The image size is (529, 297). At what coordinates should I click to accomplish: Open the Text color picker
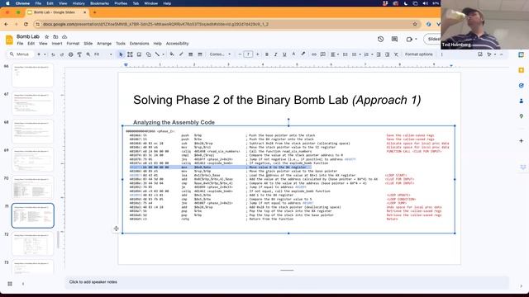tap(293, 54)
